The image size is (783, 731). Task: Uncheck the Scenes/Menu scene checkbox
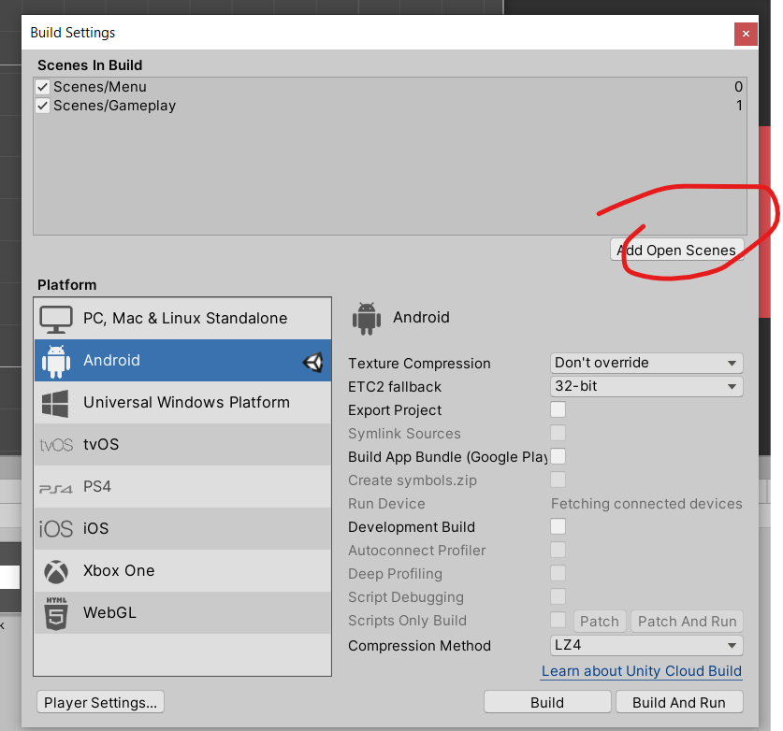pyautogui.click(x=42, y=87)
